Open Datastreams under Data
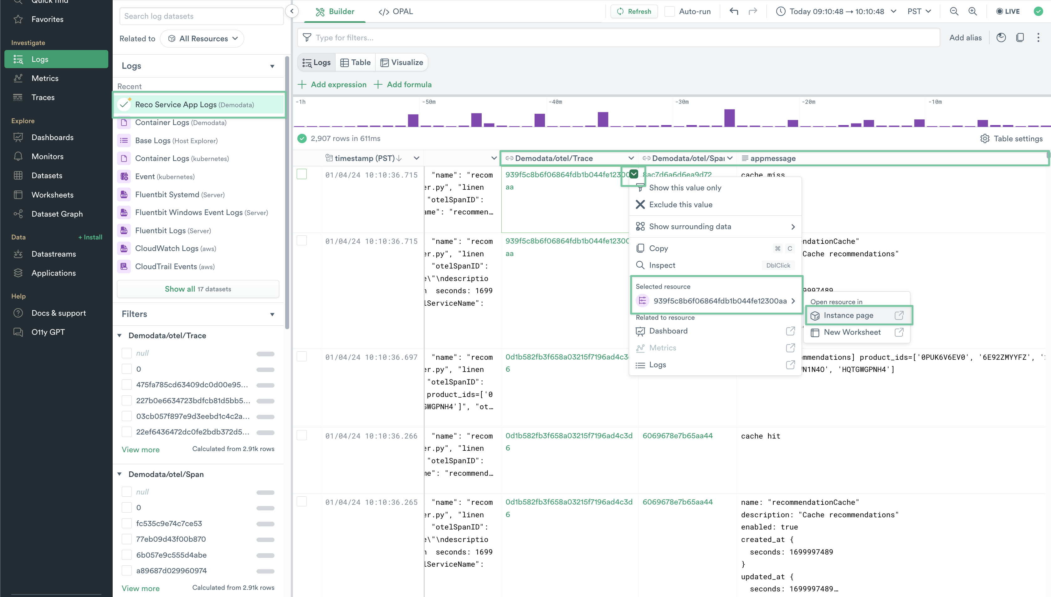Screen dimensions: 1051x597 coord(54,254)
